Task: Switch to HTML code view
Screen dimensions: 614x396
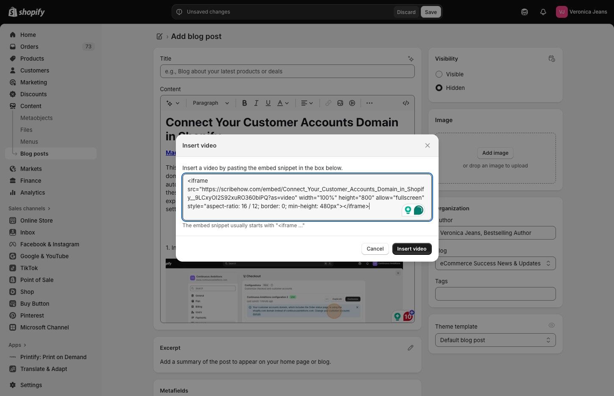Action: [406, 103]
